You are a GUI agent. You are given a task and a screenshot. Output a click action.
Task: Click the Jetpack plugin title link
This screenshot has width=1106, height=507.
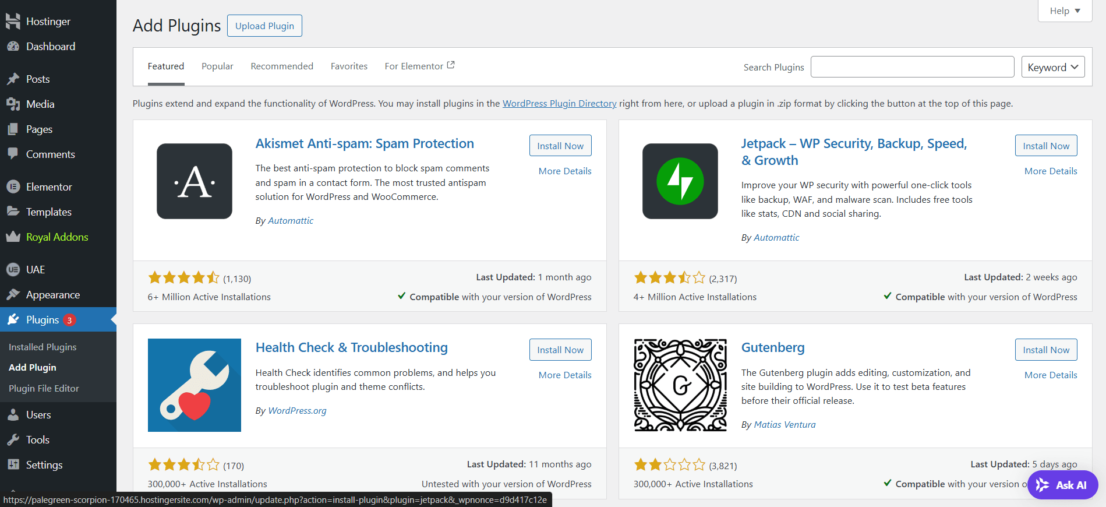(854, 152)
